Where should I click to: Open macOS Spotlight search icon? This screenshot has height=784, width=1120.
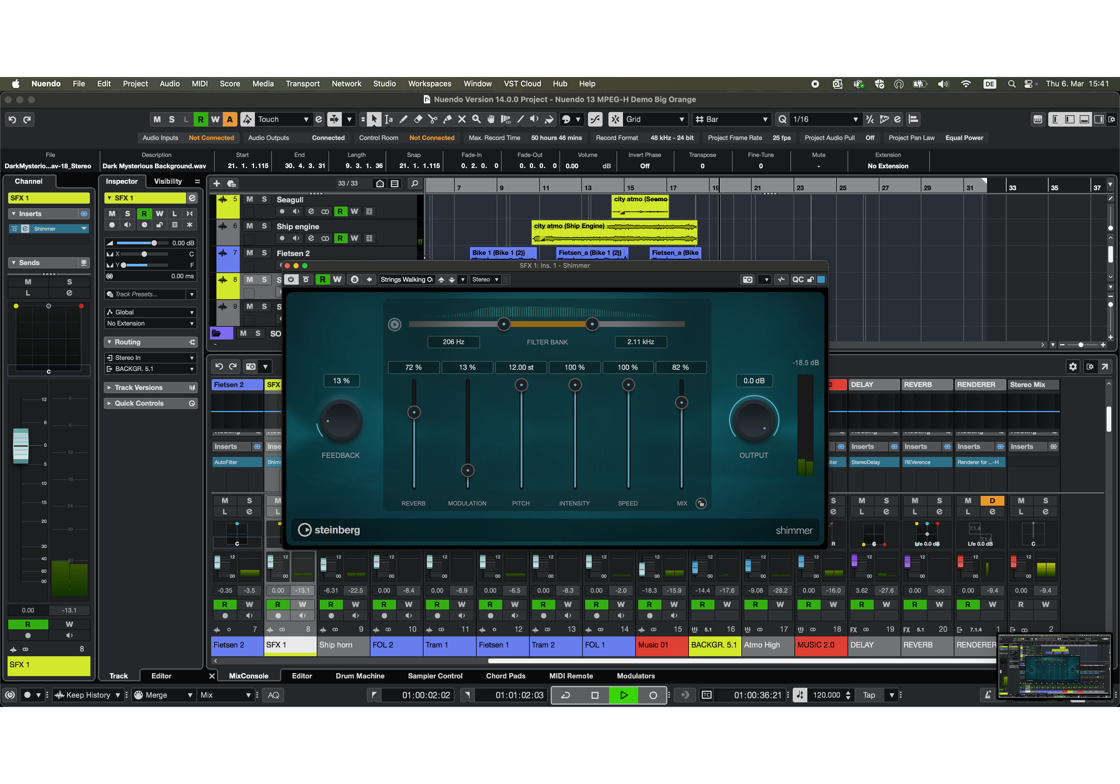pos(1011,84)
